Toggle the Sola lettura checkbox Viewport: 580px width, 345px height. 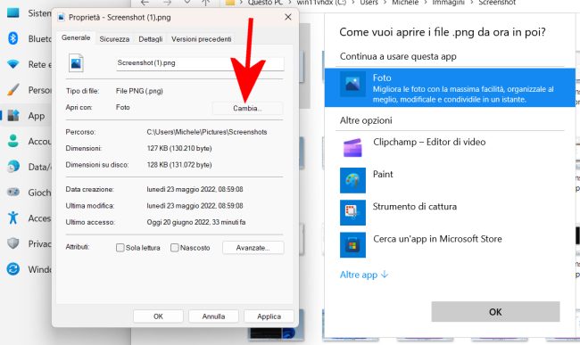[x=120, y=248]
